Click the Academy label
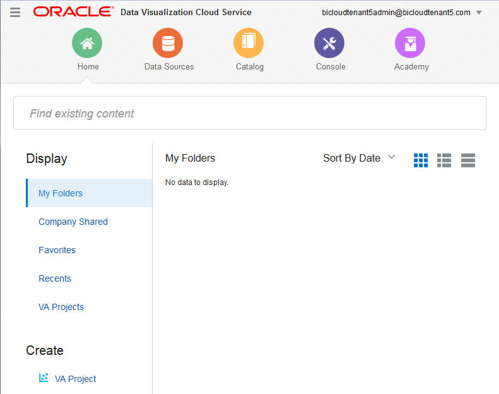The width and height of the screenshot is (499, 394). pyautogui.click(x=411, y=66)
